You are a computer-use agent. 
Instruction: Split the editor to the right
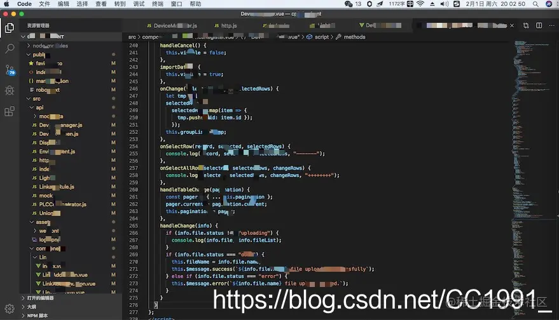(539, 25)
